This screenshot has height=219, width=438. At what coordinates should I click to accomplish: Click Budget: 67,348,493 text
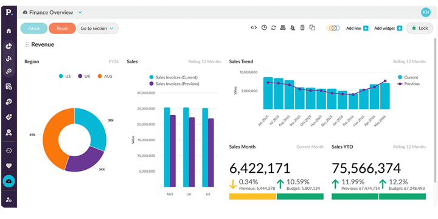tap(407, 189)
